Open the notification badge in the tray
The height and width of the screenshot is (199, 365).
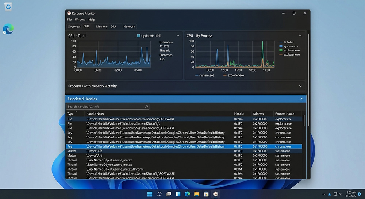360,194
